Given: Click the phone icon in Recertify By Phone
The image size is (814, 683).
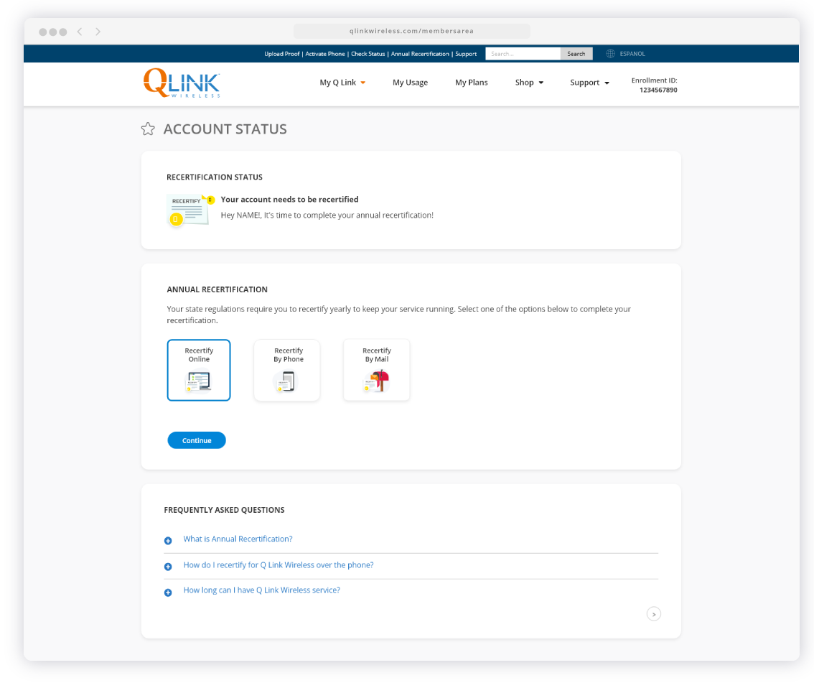Looking at the screenshot, I should [287, 381].
